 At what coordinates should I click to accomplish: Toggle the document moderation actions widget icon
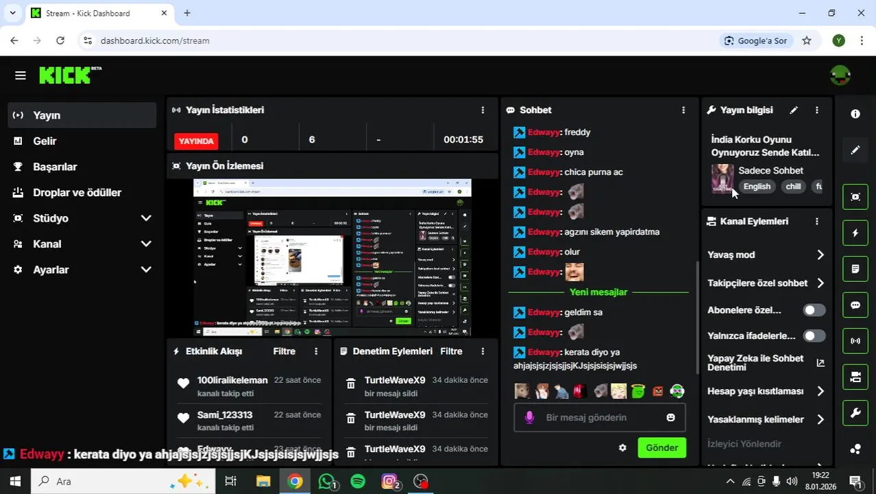click(x=855, y=269)
